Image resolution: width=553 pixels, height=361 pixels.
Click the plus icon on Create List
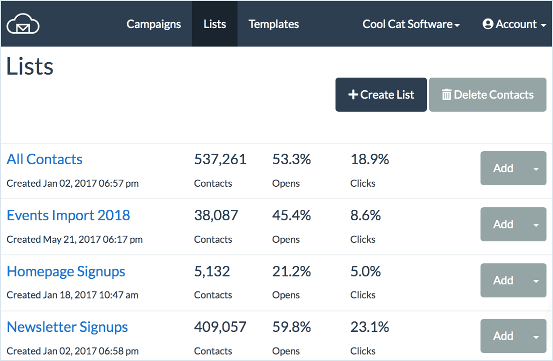[x=353, y=95]
